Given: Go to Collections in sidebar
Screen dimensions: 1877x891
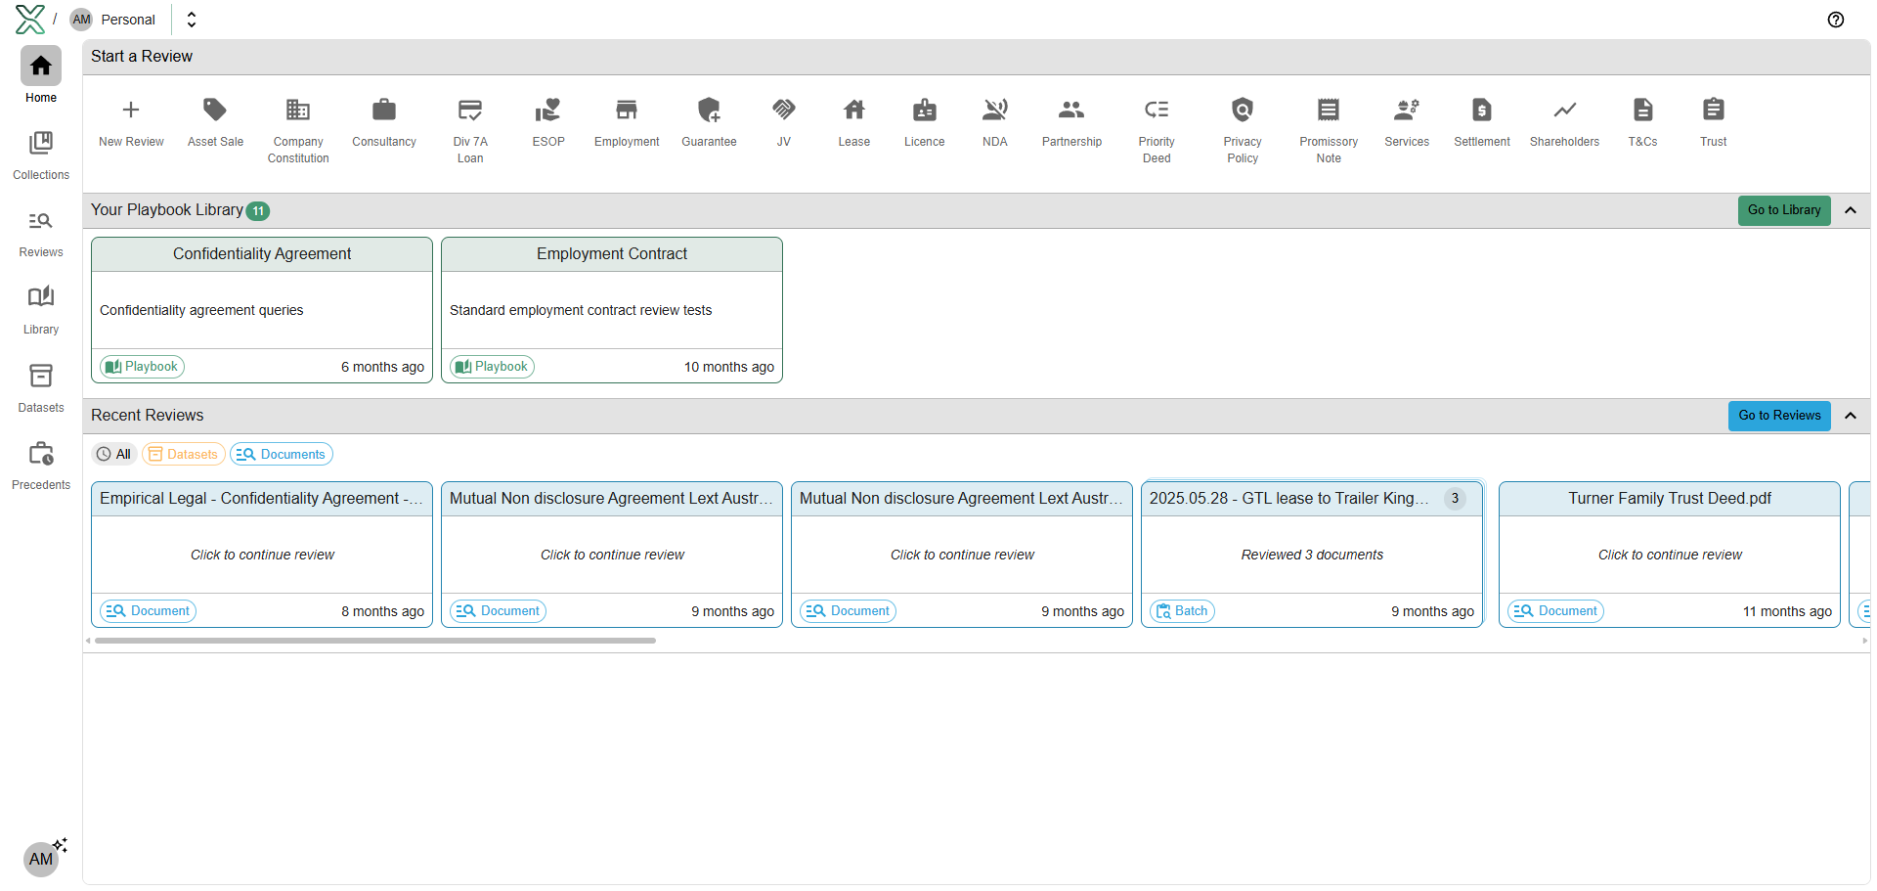Looking at the screenshot, I should [x=41, y=156].
